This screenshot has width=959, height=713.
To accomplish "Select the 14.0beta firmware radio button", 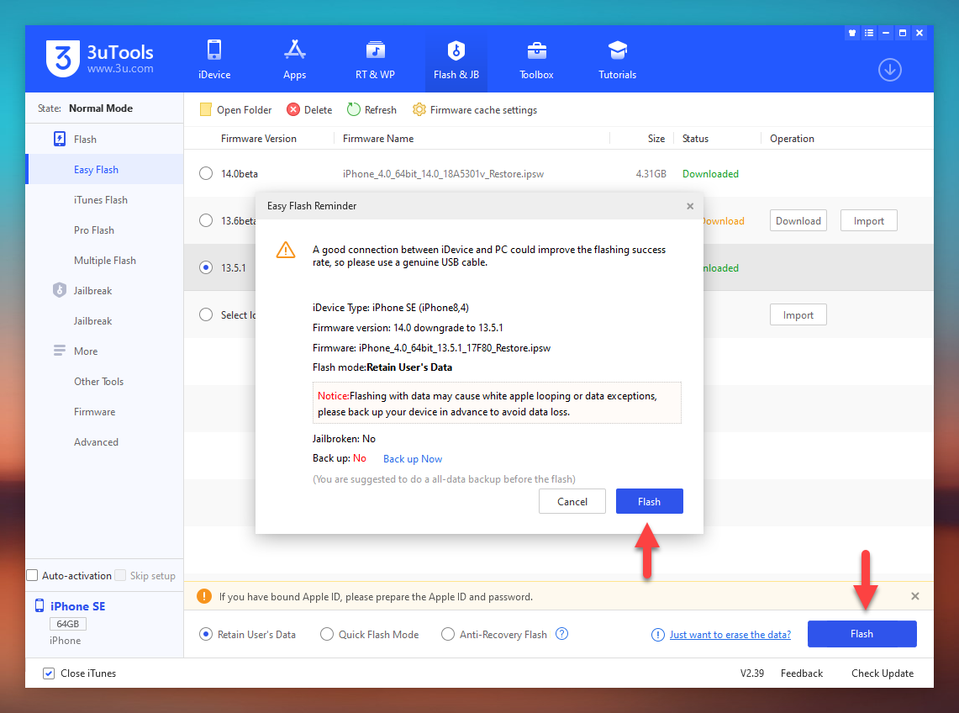I will [206, 174].
